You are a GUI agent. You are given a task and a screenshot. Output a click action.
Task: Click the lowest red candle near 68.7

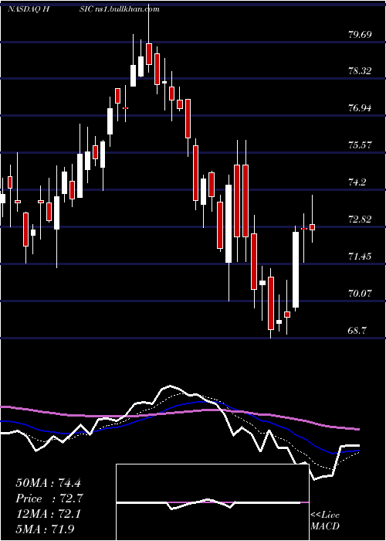[271, 303]
